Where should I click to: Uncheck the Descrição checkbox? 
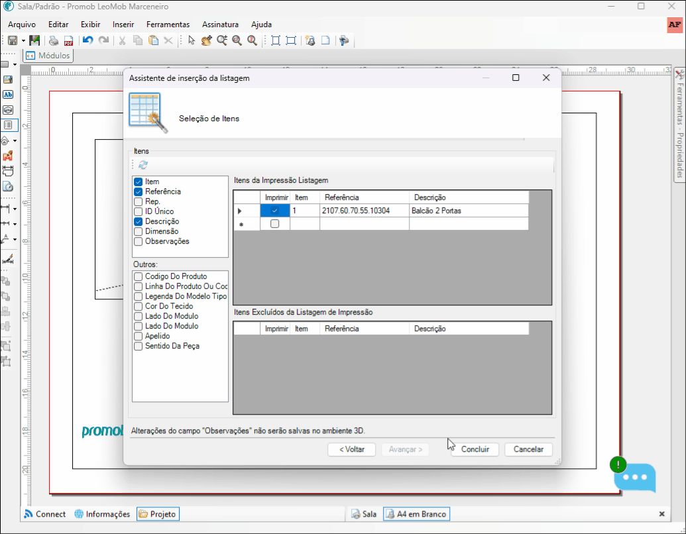139,221
